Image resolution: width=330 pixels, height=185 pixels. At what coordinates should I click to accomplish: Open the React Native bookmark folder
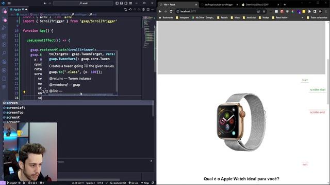click(x=279, y=17)
